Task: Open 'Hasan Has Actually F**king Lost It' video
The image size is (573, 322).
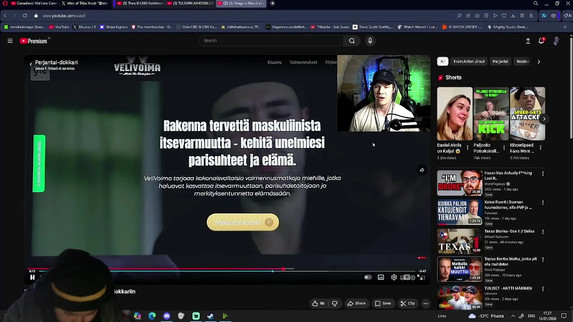Action: click(460, 182)
